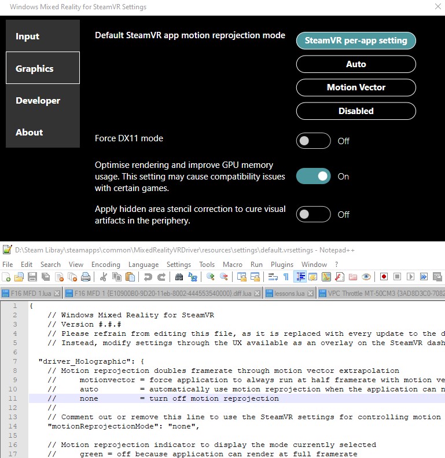
Task: Open the Notepad++ Edit menu
Action: click(27, 265)
